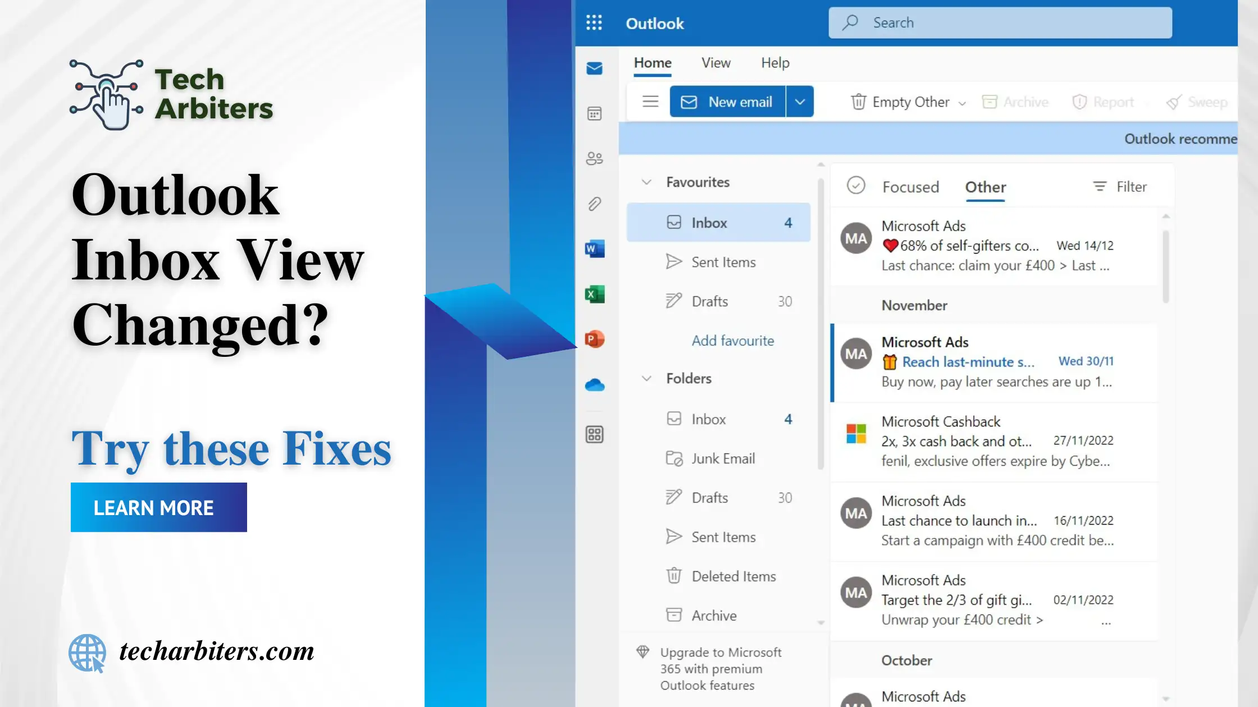Expand the New Email dropdown arrow
Image resolution: width=1258 pixels, height=707 pixels.
[x=799, y=102]
